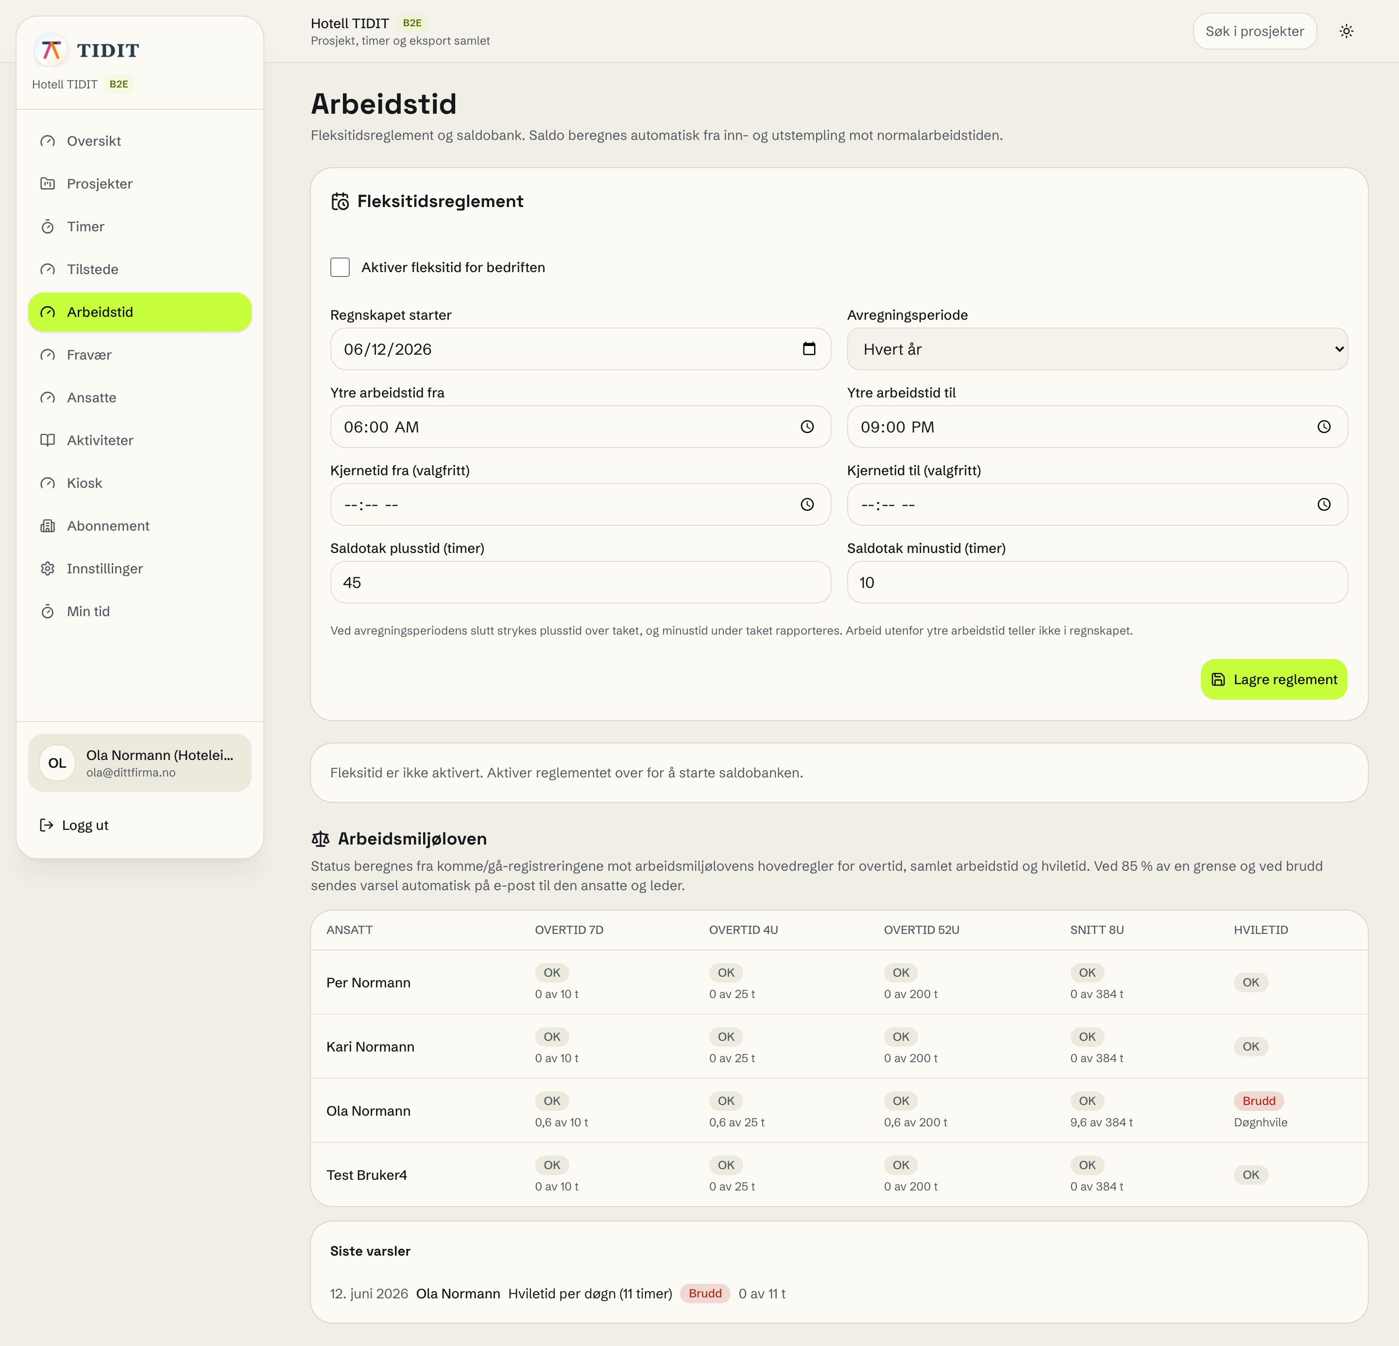Enable Aktiver fleksitid for bedriften checkbox

coord(340,267)
